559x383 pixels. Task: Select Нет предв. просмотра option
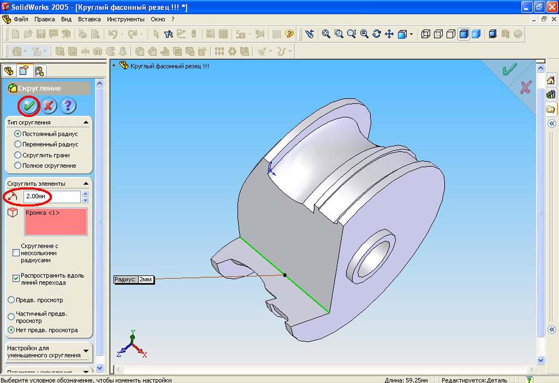11,330
